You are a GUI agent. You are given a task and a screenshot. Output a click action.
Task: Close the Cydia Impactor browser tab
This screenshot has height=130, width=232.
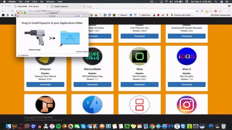84,6
